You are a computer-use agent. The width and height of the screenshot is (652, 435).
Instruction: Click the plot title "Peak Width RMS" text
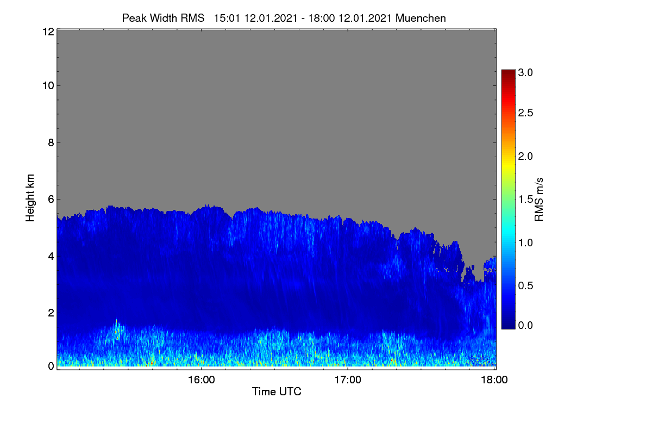point(163,18)
